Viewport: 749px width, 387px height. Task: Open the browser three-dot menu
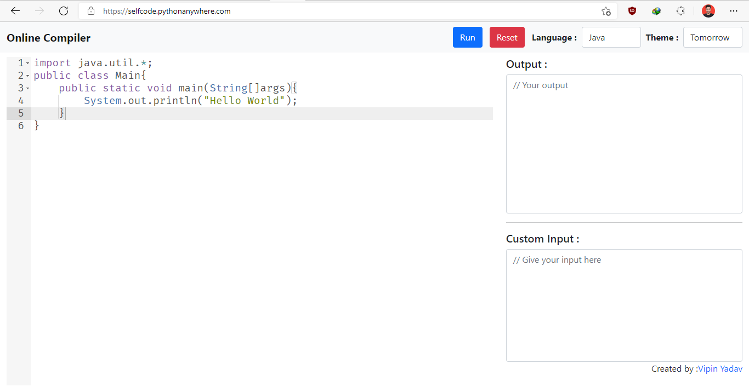pyautogui.click(x=734, y=10)
